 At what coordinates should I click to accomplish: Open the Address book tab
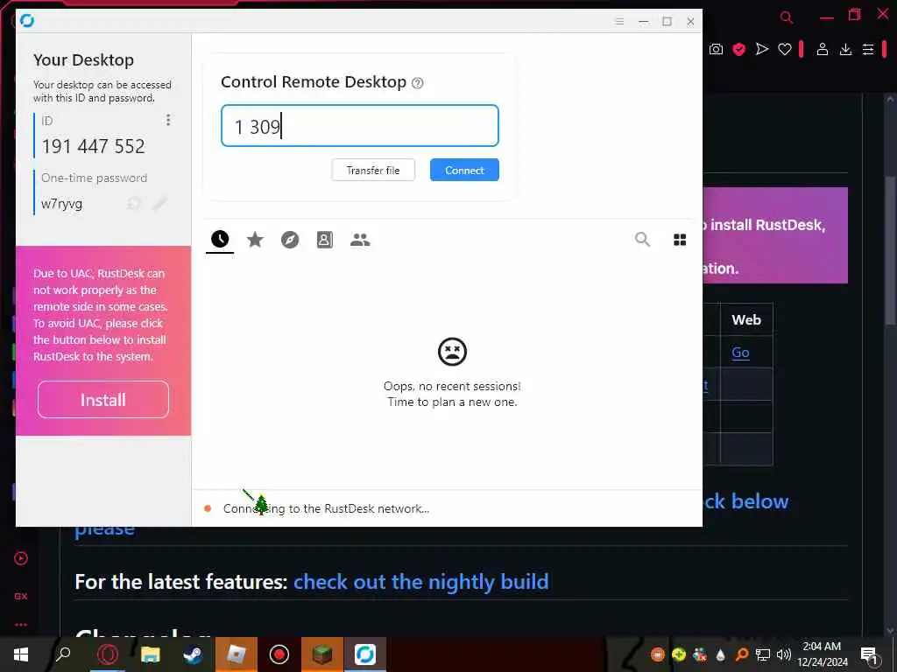[325, 240]
